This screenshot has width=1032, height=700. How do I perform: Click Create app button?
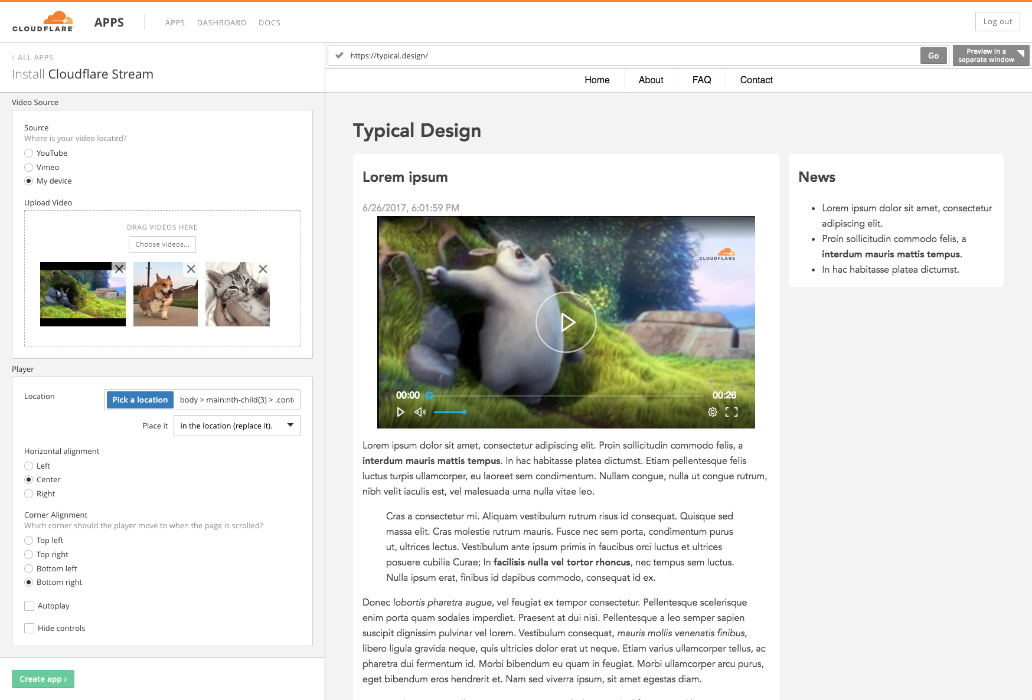click(x=43, y=679)
